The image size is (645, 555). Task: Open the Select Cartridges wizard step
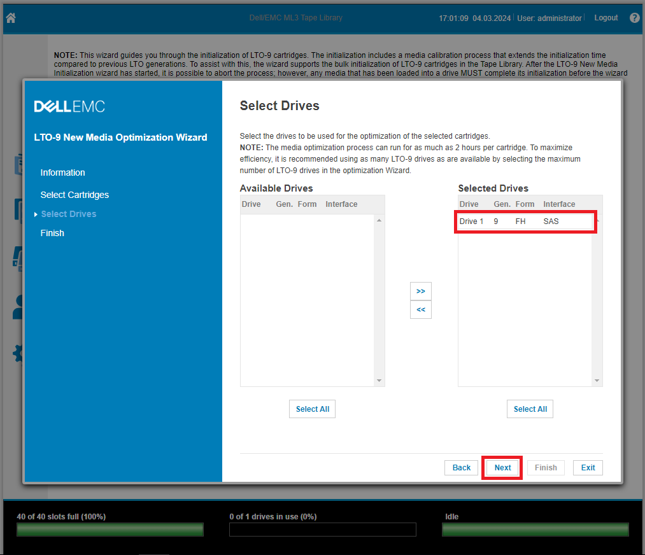pyautogui.click(x=74, y=195)
